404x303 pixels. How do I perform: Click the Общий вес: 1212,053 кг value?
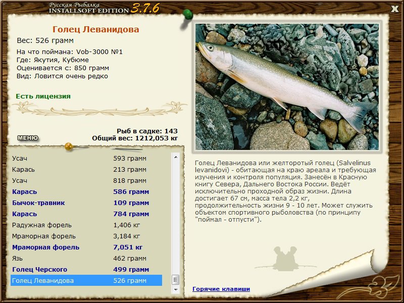135,138
